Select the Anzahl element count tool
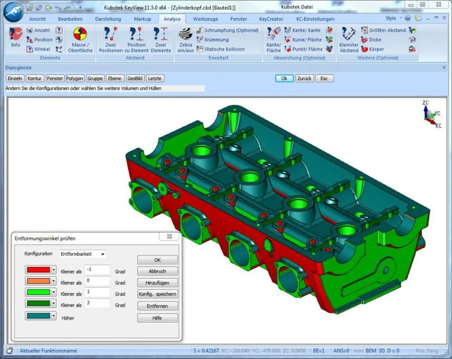 [38, 30]
